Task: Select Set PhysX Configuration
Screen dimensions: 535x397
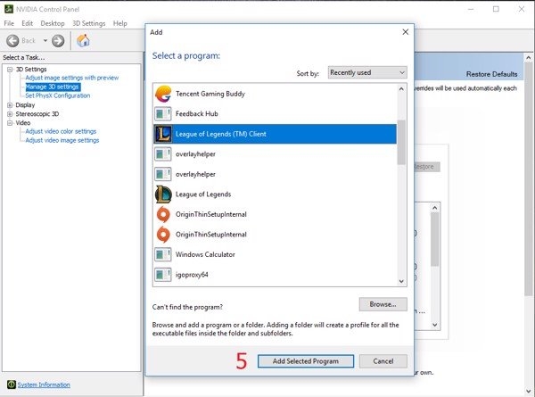Action: [x=58, y=95]
